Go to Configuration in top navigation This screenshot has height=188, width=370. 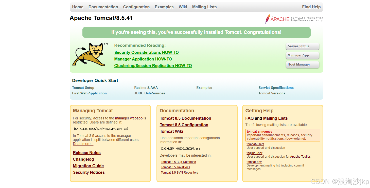[x=136, y=7]
